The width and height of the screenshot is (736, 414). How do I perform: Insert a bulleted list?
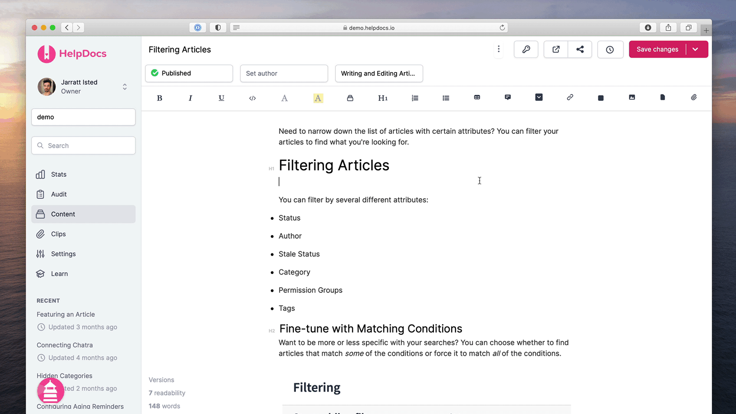(446, 98)
